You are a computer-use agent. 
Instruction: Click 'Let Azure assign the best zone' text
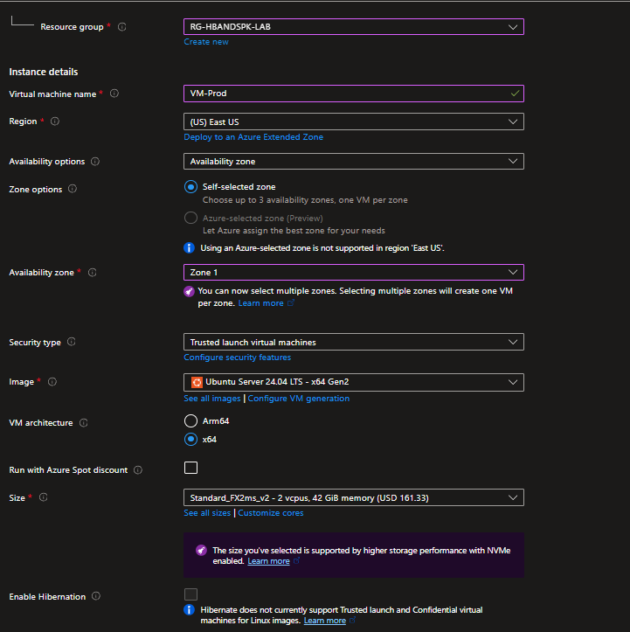tap(294, 231)
